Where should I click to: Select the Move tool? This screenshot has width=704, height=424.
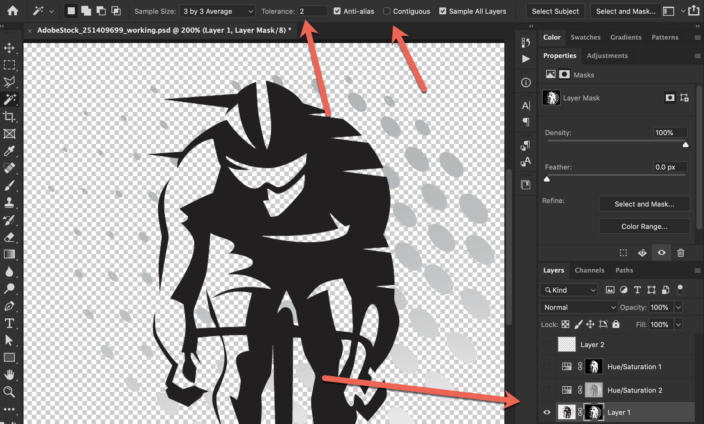point(9,48)
